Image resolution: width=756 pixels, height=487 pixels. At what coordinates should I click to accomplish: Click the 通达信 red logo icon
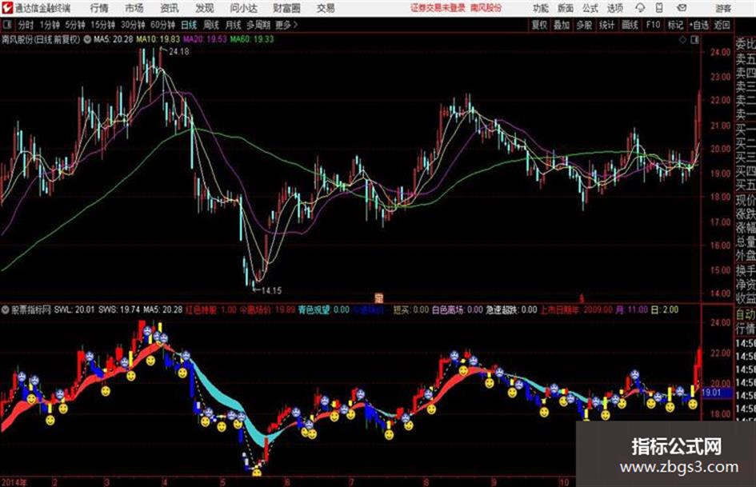point(6,8)
